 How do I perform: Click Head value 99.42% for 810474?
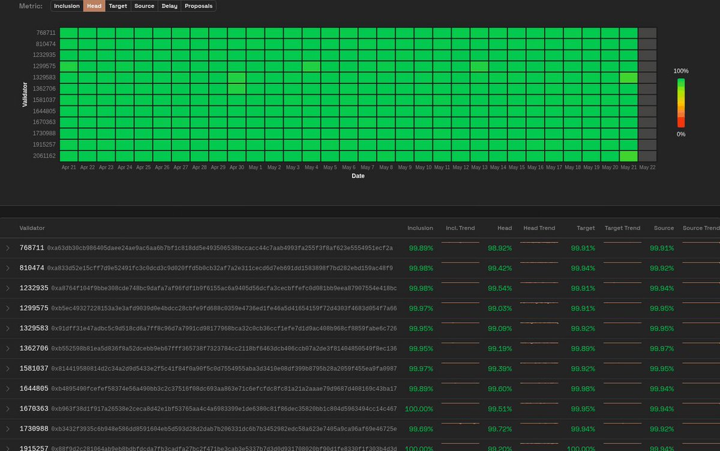tap(500, 268)
